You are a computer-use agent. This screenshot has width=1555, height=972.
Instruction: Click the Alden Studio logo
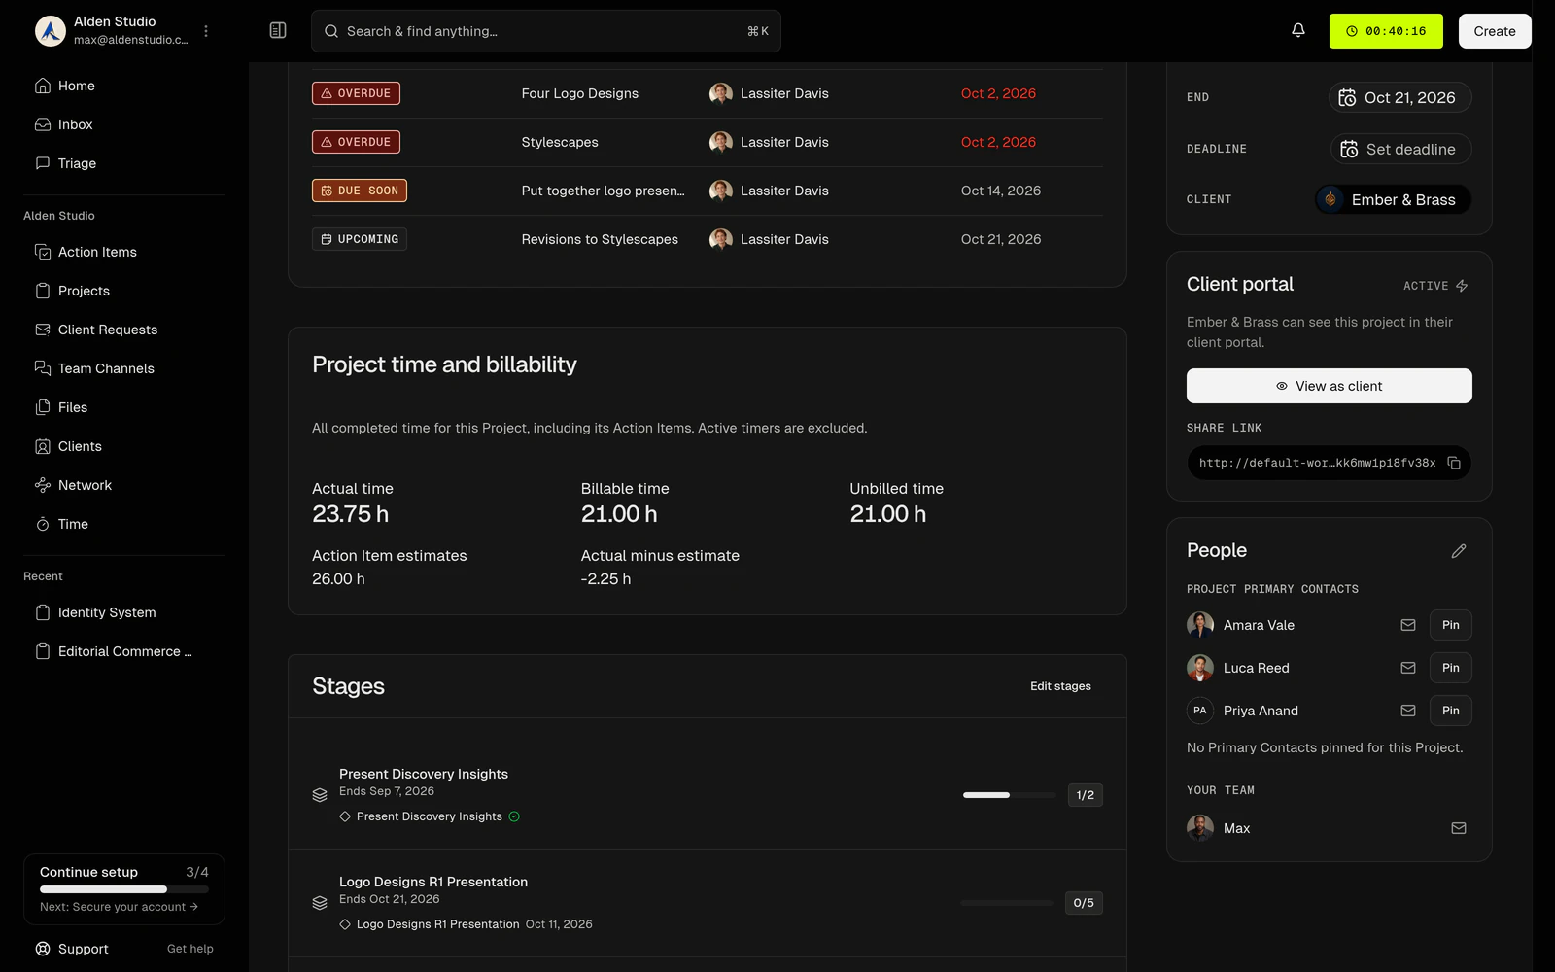click(51, 31)
